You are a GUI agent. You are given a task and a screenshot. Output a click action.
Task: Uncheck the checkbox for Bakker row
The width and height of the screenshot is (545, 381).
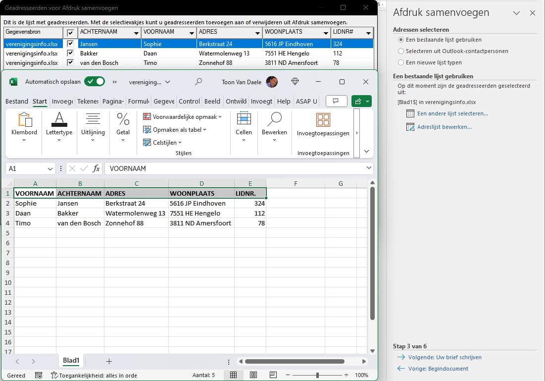tap(70, 53)
